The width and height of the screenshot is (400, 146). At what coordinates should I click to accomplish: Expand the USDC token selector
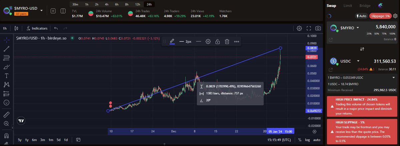(x=358, y=61)
